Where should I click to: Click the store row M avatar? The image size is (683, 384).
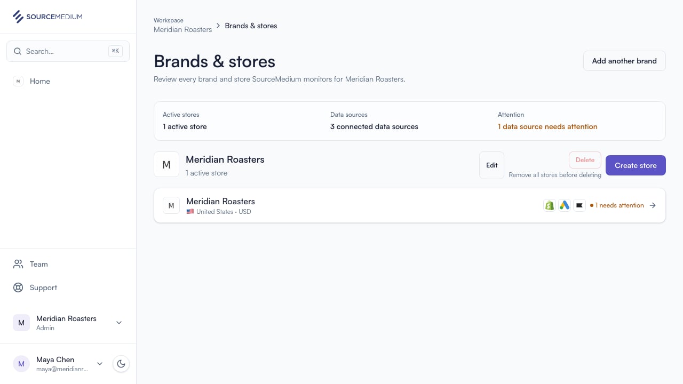click(x=171, y=205)
